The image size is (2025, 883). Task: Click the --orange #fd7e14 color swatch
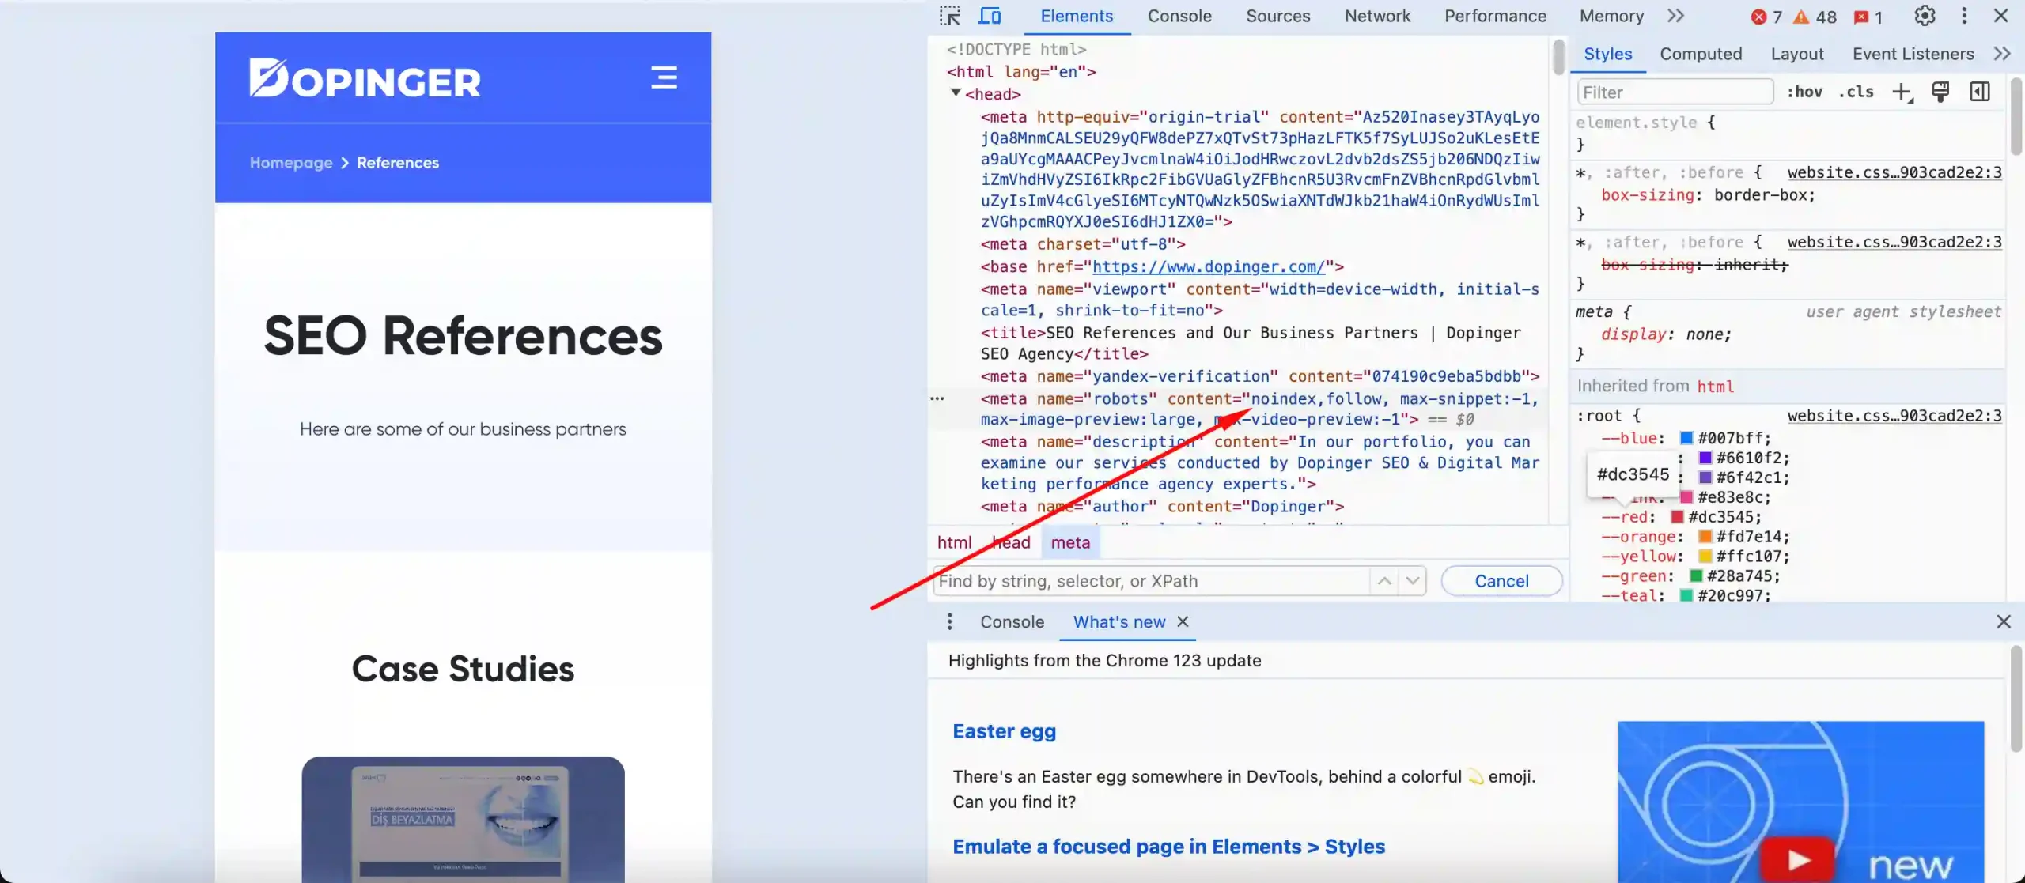click(1705, 537)
